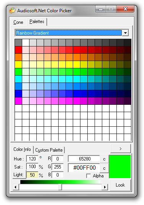The image size is (144, 205).
Task: Pick the darkest green swatch ending green row
Action: (x=128, y=72)
